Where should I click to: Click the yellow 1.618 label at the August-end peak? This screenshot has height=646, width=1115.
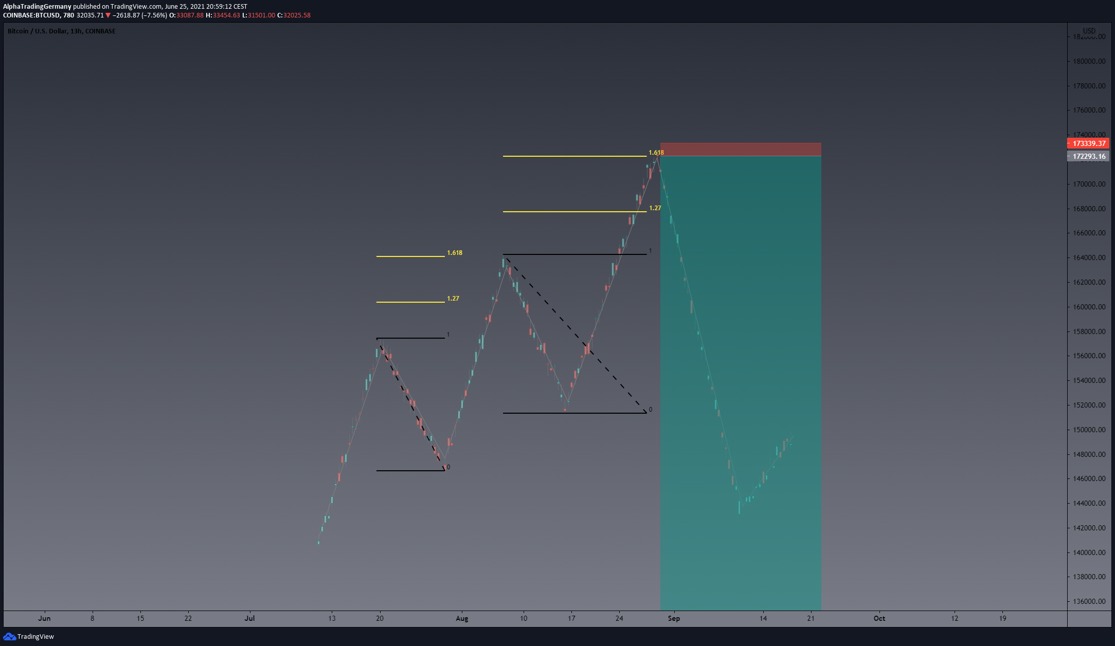click(x=656, y=153)
